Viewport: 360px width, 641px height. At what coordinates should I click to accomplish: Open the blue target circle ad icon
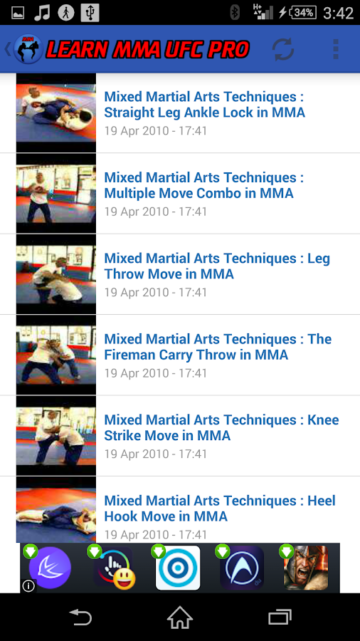(x=178, y=568)
